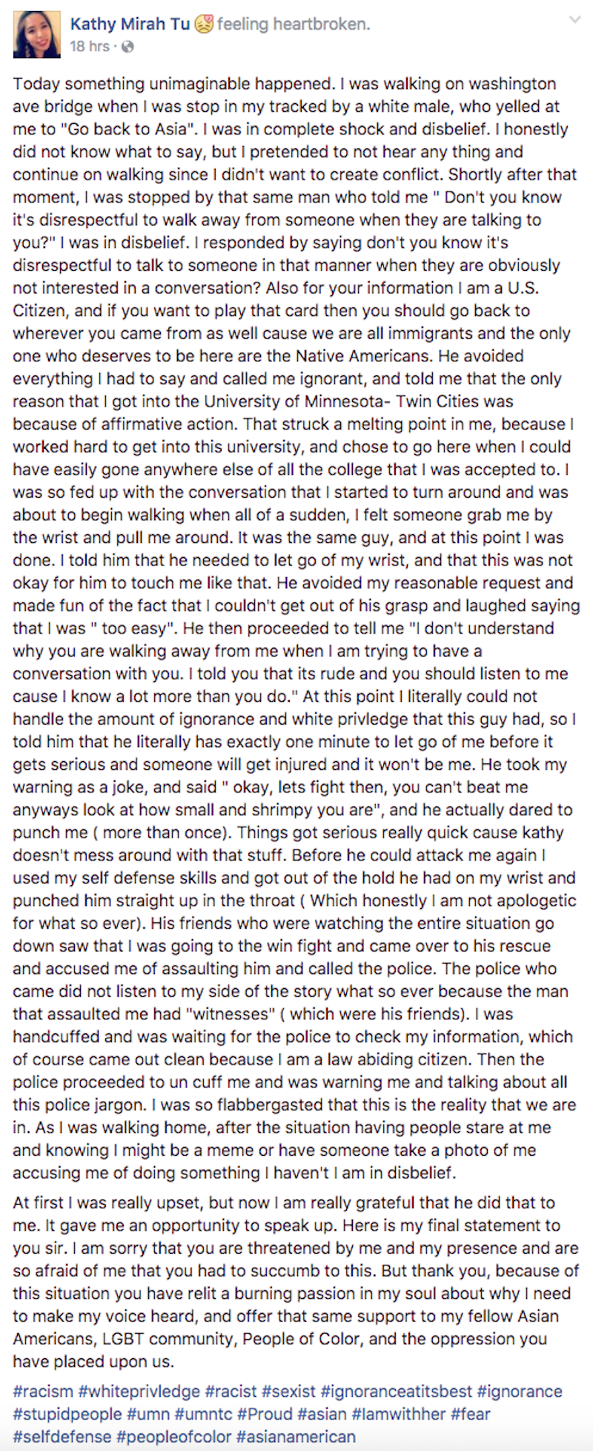Screen dimensions: 593x1451
Task: Click the heartbroken emoji icon
Action: coord(204,24)
